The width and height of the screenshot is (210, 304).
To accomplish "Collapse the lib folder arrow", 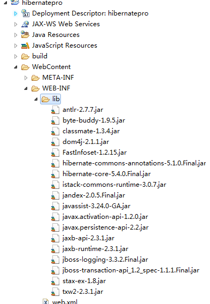I will (x=36, y=99).
